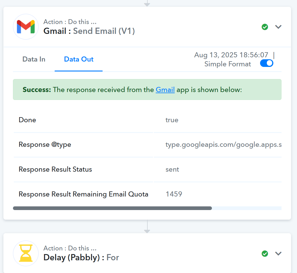The width and height of the screenshot is (297, 273).
Task: Switch to the Data In tab
Action: coord(34,59)
